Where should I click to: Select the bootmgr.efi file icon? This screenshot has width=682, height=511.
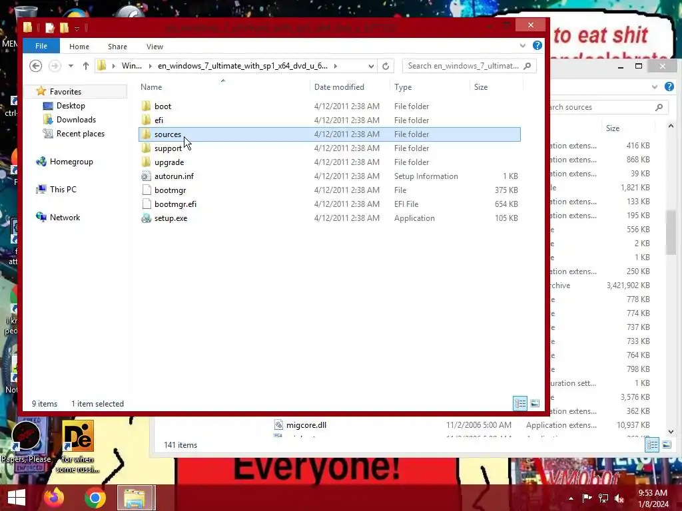(x=146, y=204)
